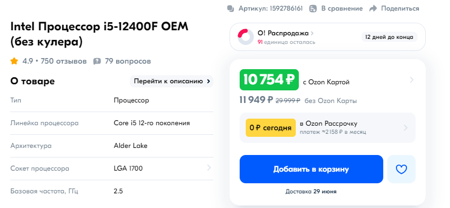Click the yellow 0 ₽ сегодня badge
Image resolution: width=450 pixels, height=208 pixels.
271,128
